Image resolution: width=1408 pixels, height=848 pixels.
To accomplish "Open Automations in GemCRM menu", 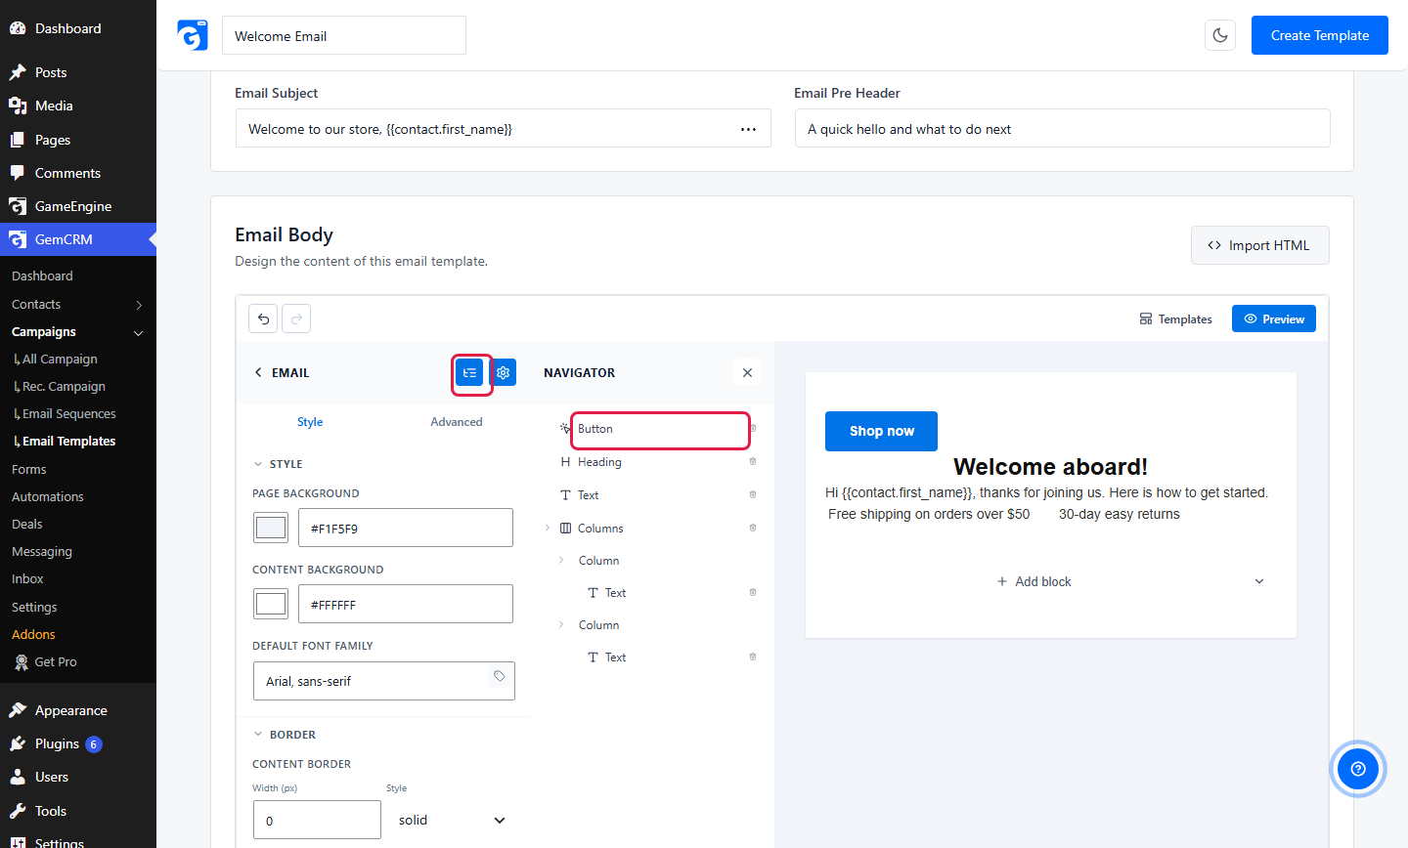I will click(x=48, y=496).
